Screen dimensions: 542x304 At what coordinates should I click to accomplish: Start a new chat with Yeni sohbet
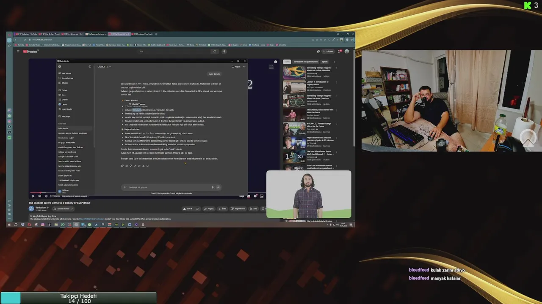coord(66,73)
